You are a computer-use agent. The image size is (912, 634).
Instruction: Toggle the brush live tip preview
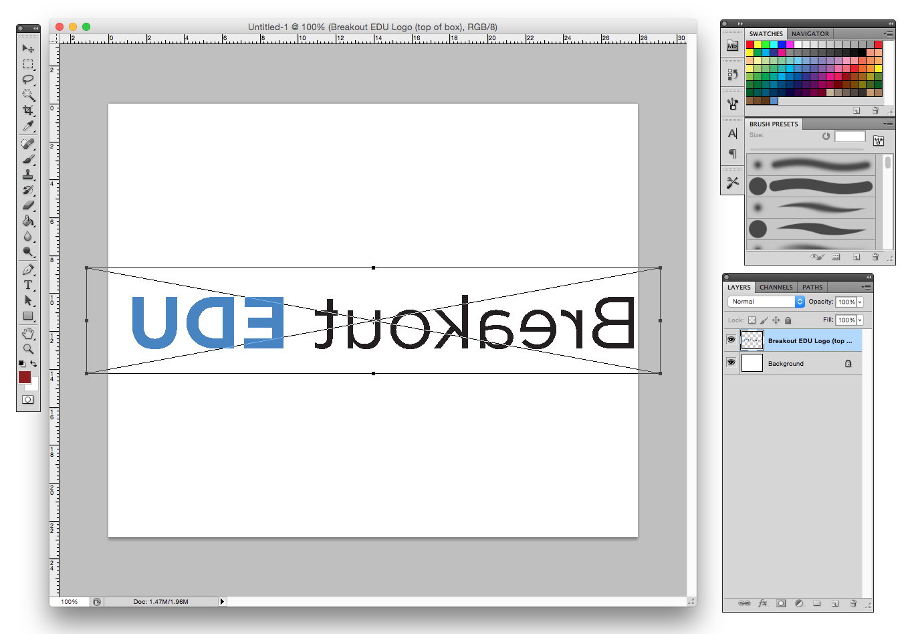coord(817,257)
